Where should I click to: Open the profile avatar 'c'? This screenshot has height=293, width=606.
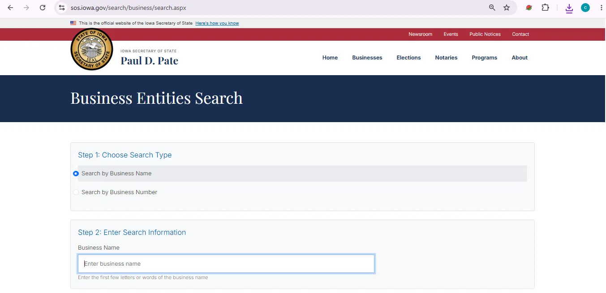click(x=585, y=8)
